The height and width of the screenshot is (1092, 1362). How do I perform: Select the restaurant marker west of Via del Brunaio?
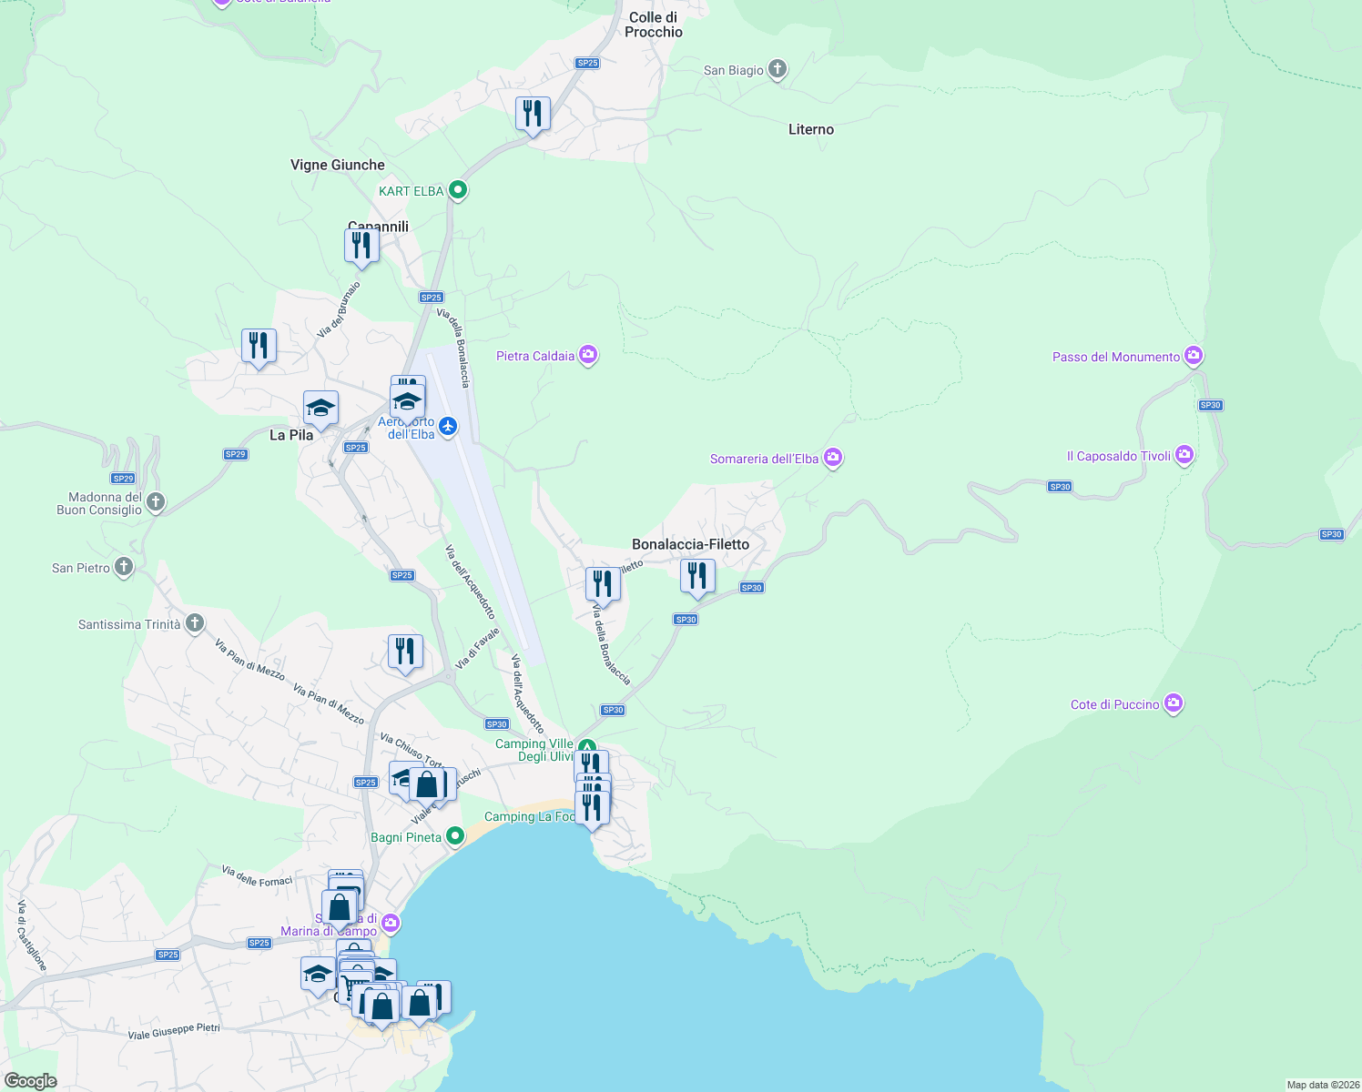point(259,348)
